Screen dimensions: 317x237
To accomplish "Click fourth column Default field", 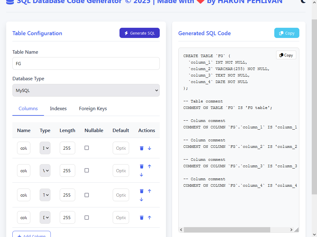I will point(121,218).
